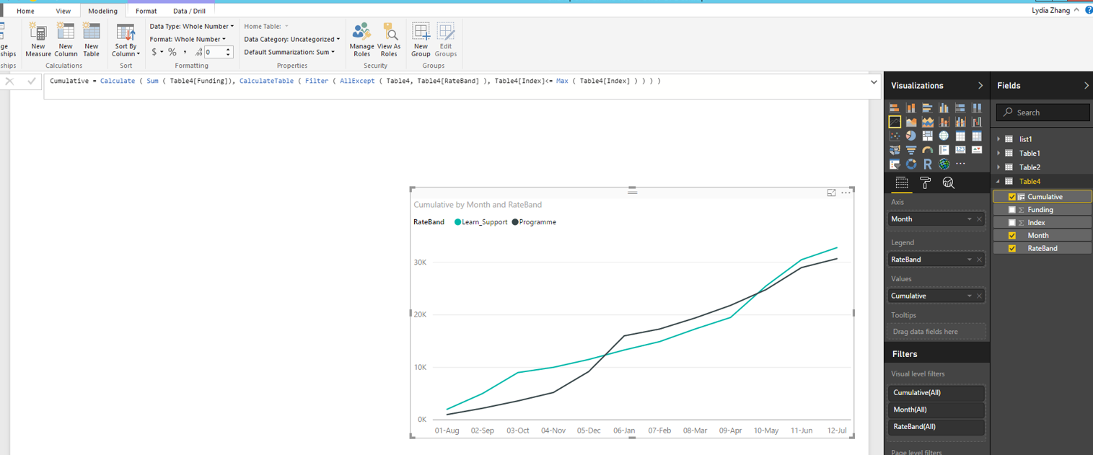Choose the Gauge visualization
The image size is (1093, 455).
click(x=928, y=150)
